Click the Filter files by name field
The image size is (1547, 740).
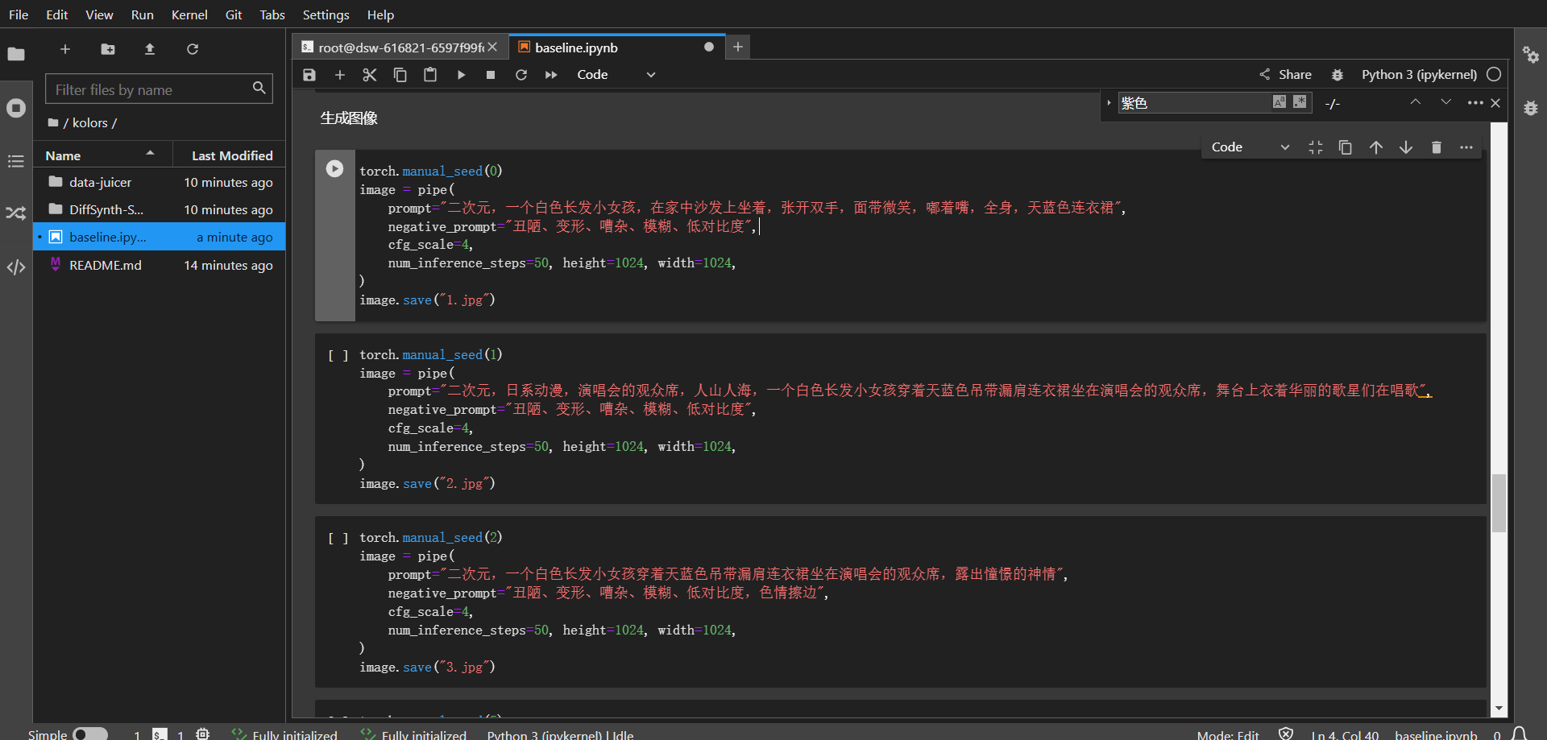(159, 89)
